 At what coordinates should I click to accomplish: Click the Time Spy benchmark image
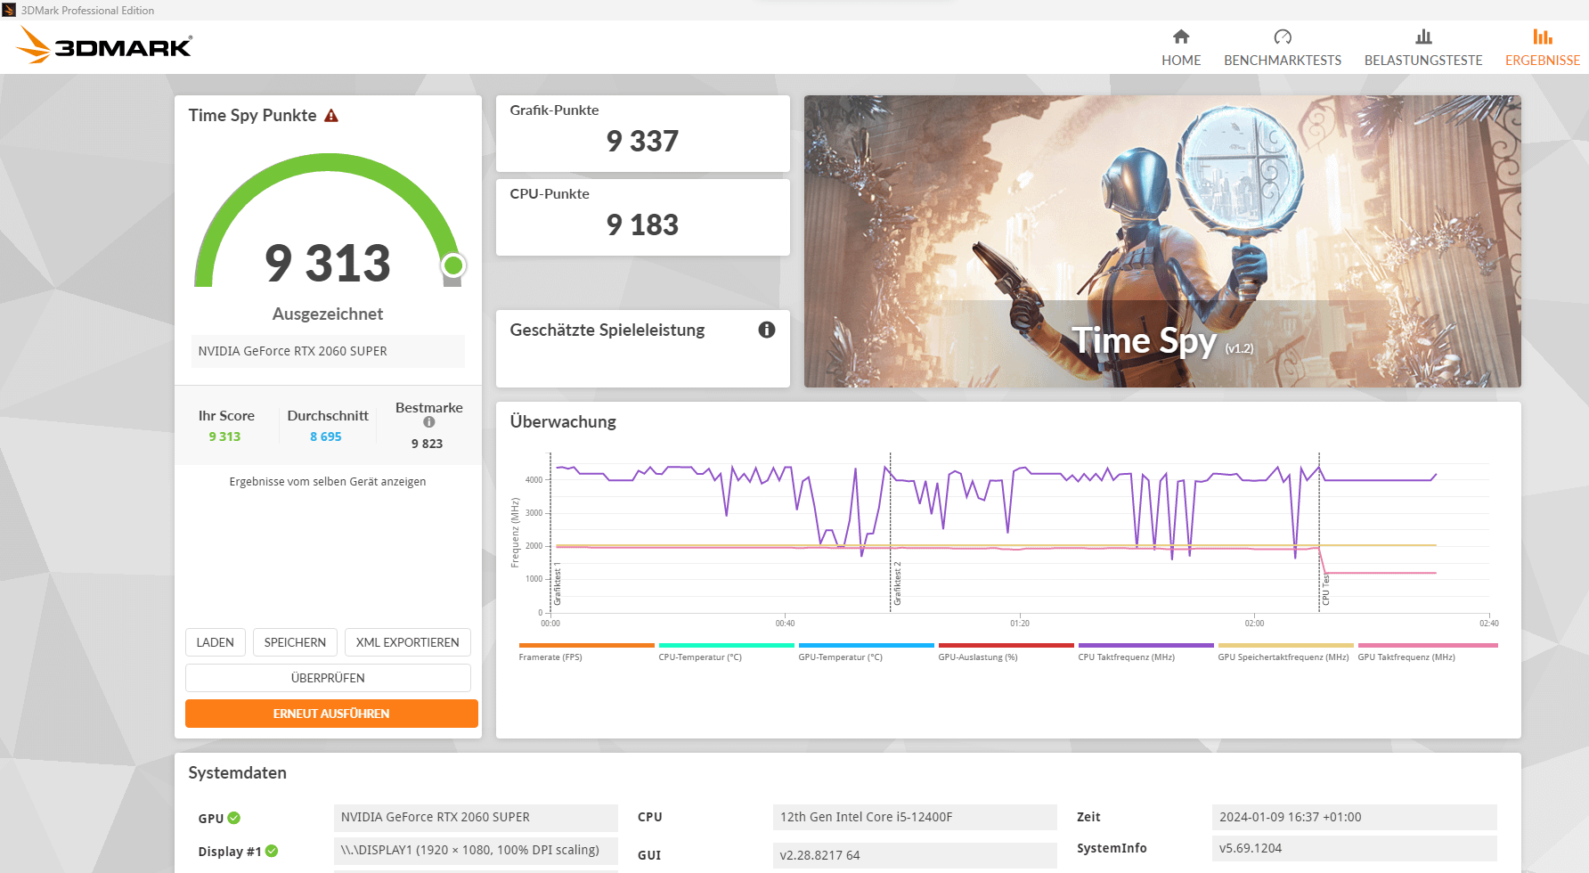(1162, 241)
